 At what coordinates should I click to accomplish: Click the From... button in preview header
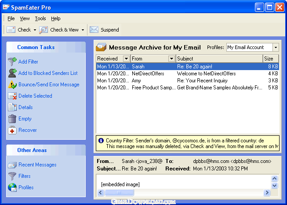tap(105, 161)
